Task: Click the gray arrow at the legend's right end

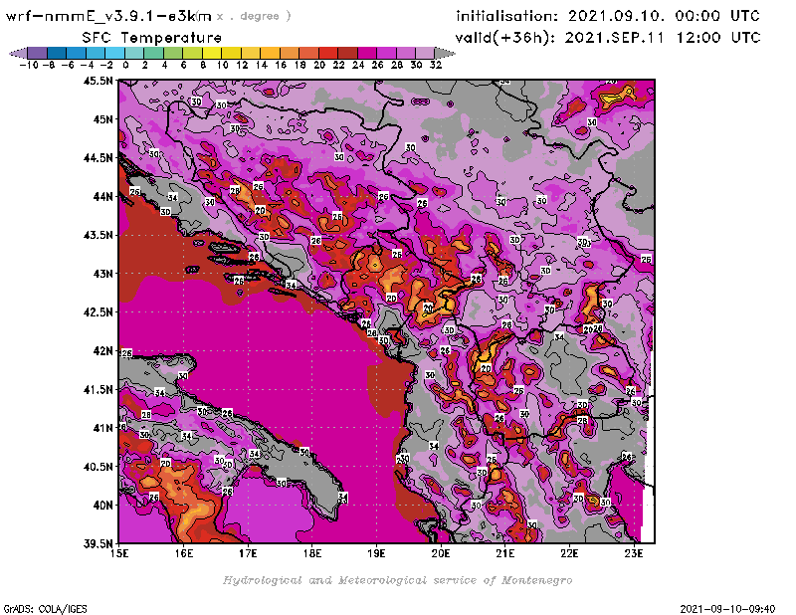Action: (x=445, y=53)
